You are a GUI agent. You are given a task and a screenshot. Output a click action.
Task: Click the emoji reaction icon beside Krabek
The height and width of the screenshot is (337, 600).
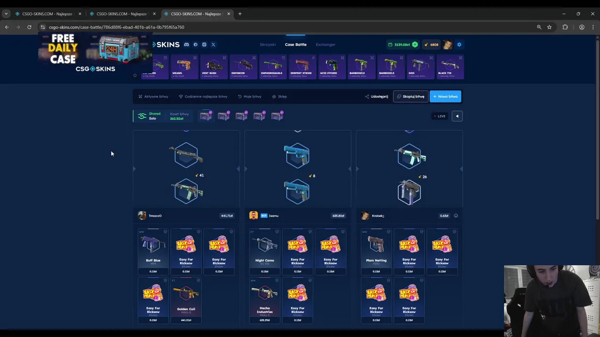click(x=456, y=216)
